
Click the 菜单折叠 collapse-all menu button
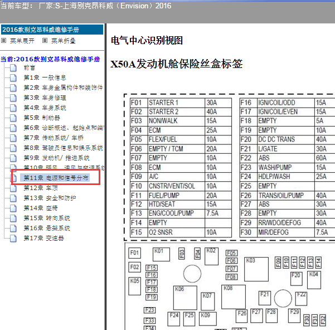coord(64,41)
